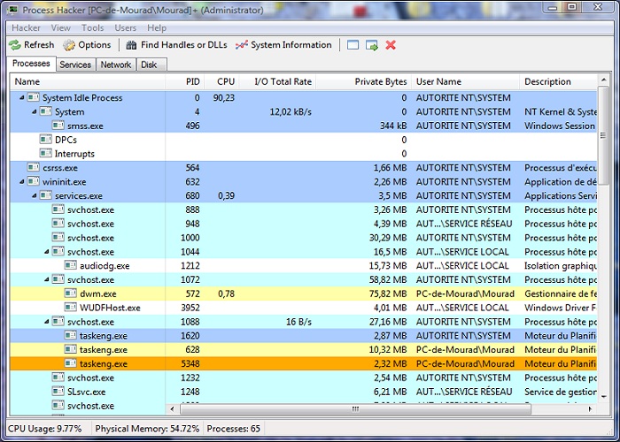Screen dimensions: 620x442
Task: Select svchost.exe row with PID 1000
Action: (x=303, y=238)
